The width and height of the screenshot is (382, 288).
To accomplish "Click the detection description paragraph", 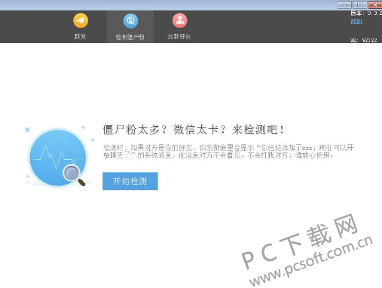I will [x=228, y=152].
